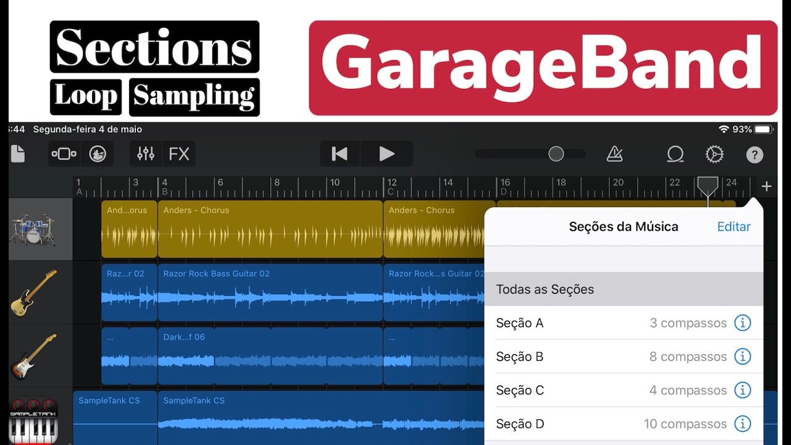Open info for Seção A
This screenshot has width=791, height=445.
(742, 323)
